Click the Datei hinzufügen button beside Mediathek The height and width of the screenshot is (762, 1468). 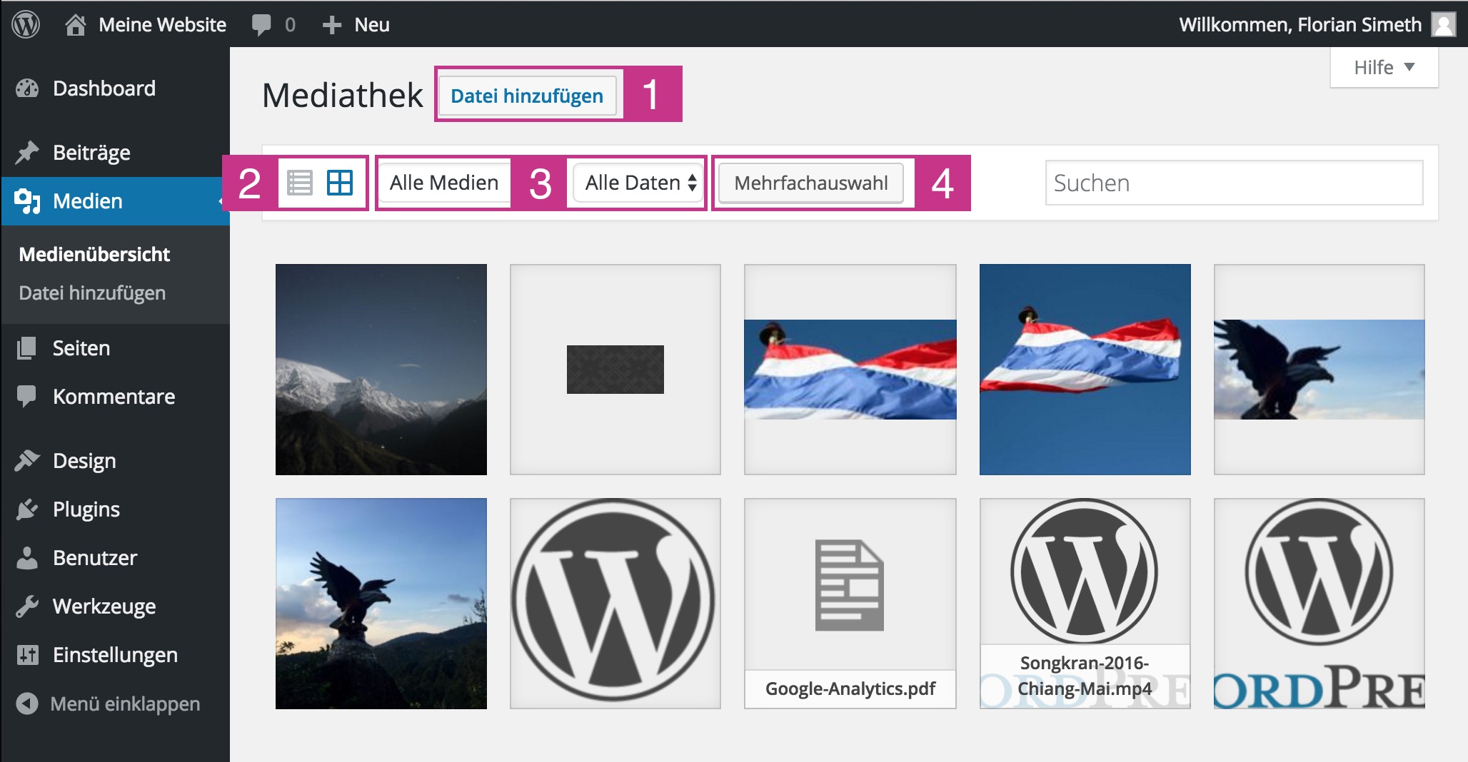coord(526,96)
